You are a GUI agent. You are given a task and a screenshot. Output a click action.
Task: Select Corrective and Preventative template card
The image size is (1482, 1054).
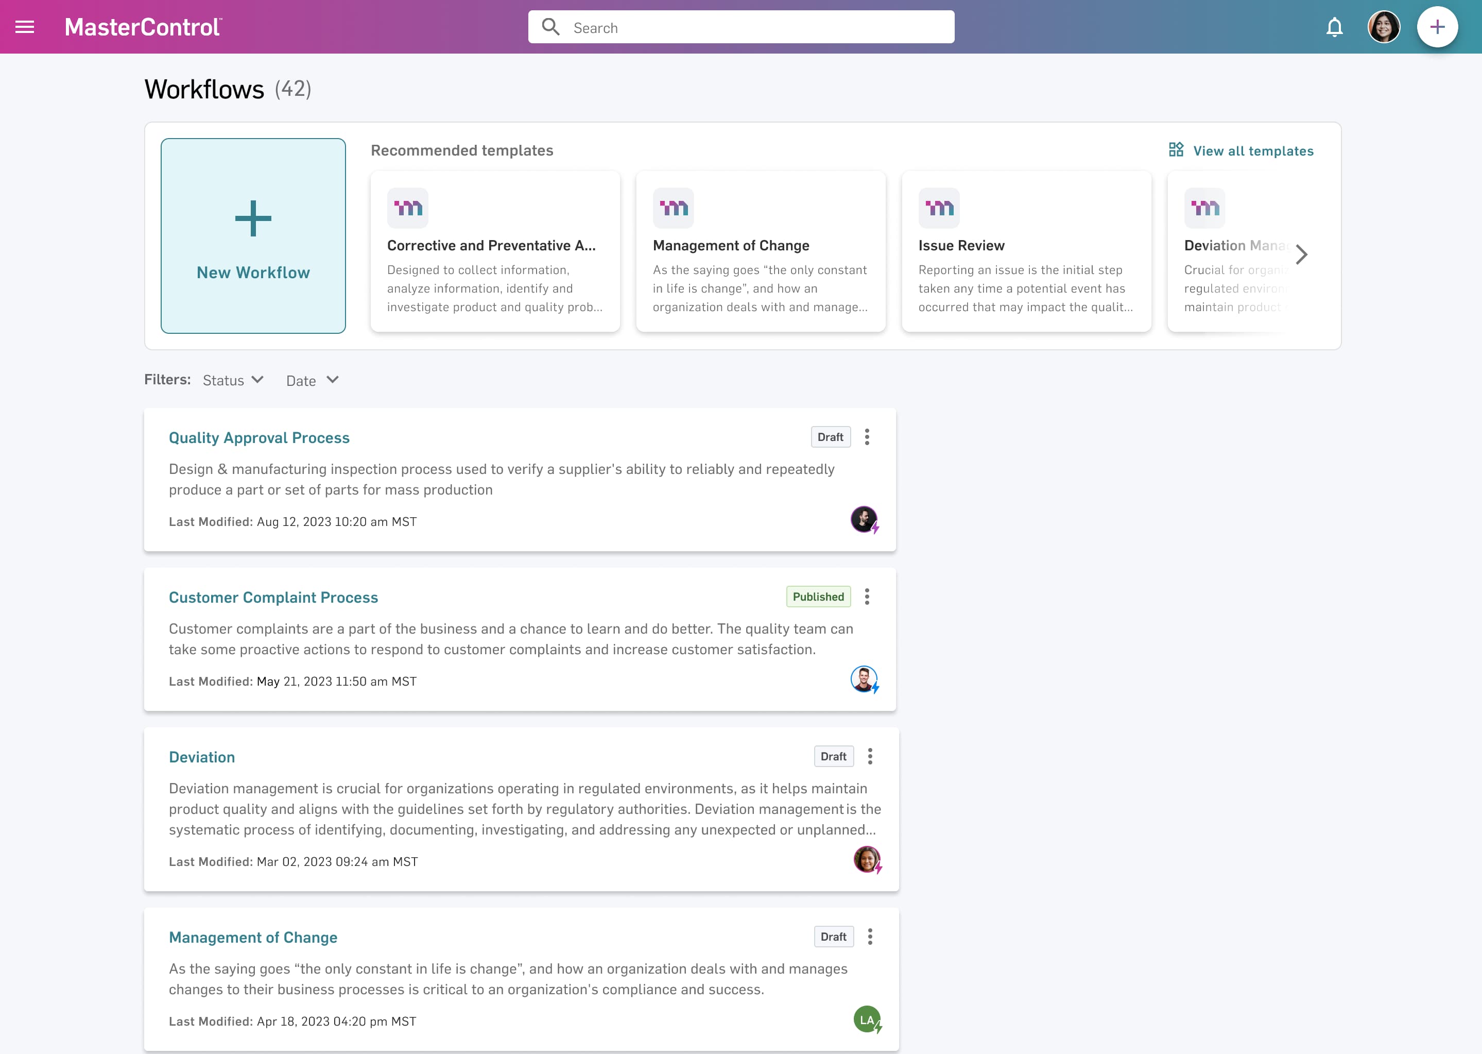[495, 251]
